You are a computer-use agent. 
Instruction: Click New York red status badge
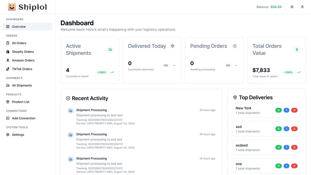click(x=294, y=110)
